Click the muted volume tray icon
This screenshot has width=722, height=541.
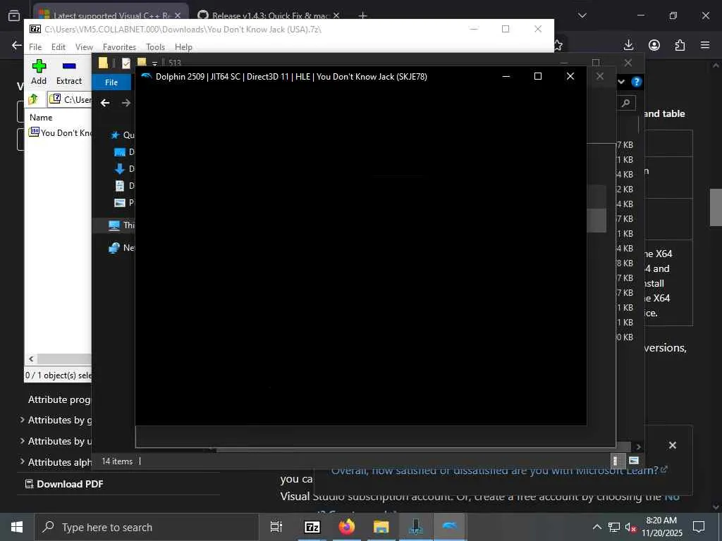click(630, 527)
